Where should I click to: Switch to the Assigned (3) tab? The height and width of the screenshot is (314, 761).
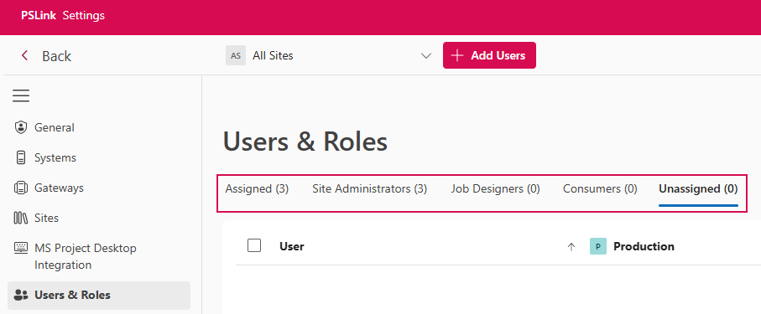[x=257, y=189]
